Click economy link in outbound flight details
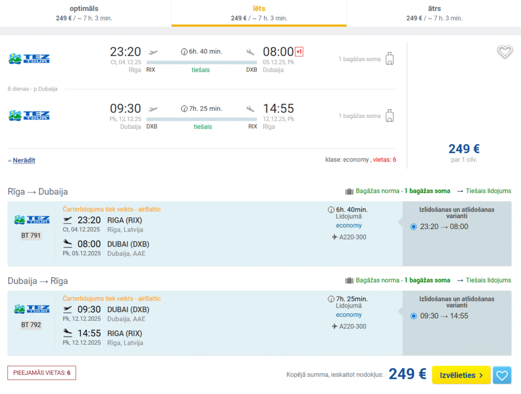 (349, 225)
